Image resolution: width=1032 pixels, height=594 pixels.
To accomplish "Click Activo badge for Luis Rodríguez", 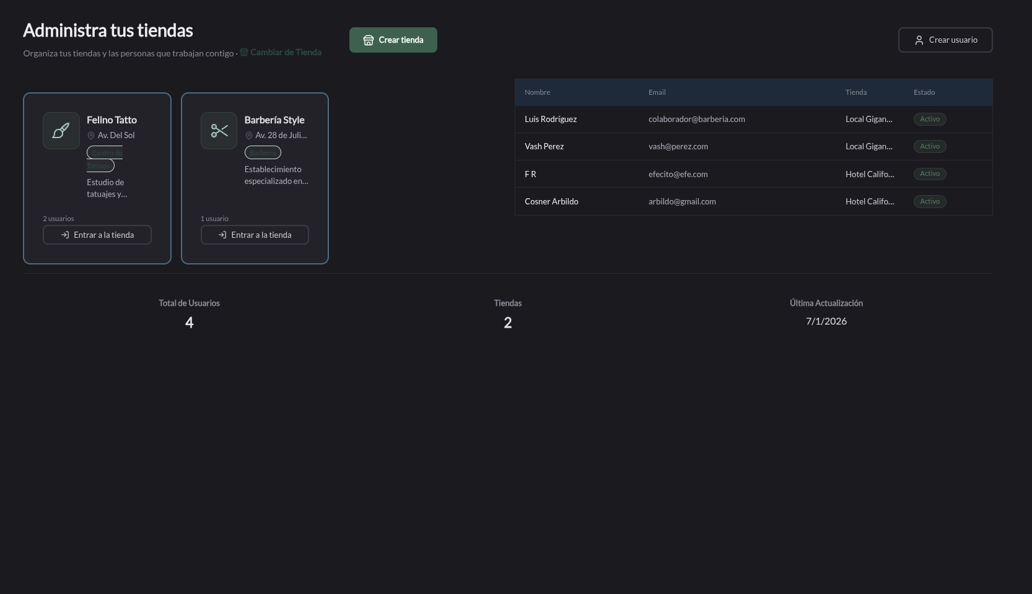I will pos(930,119).
